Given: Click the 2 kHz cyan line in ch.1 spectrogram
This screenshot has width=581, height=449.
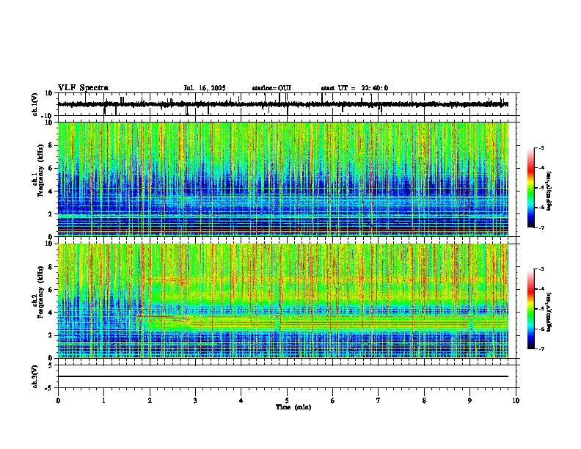Looking at the screenshot, I should click(x=283, y=214).
